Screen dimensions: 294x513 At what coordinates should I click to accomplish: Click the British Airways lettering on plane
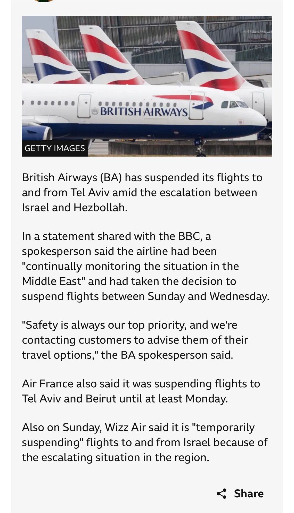(144, 112)
